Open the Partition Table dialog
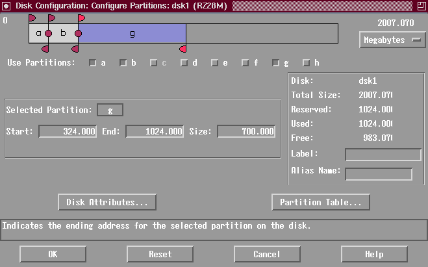Screen dimensions: 428x267 (x=320, y=202)
